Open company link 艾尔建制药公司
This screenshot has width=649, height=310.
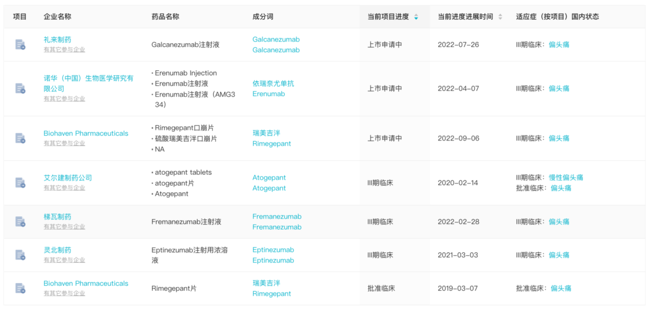(68, 178)
